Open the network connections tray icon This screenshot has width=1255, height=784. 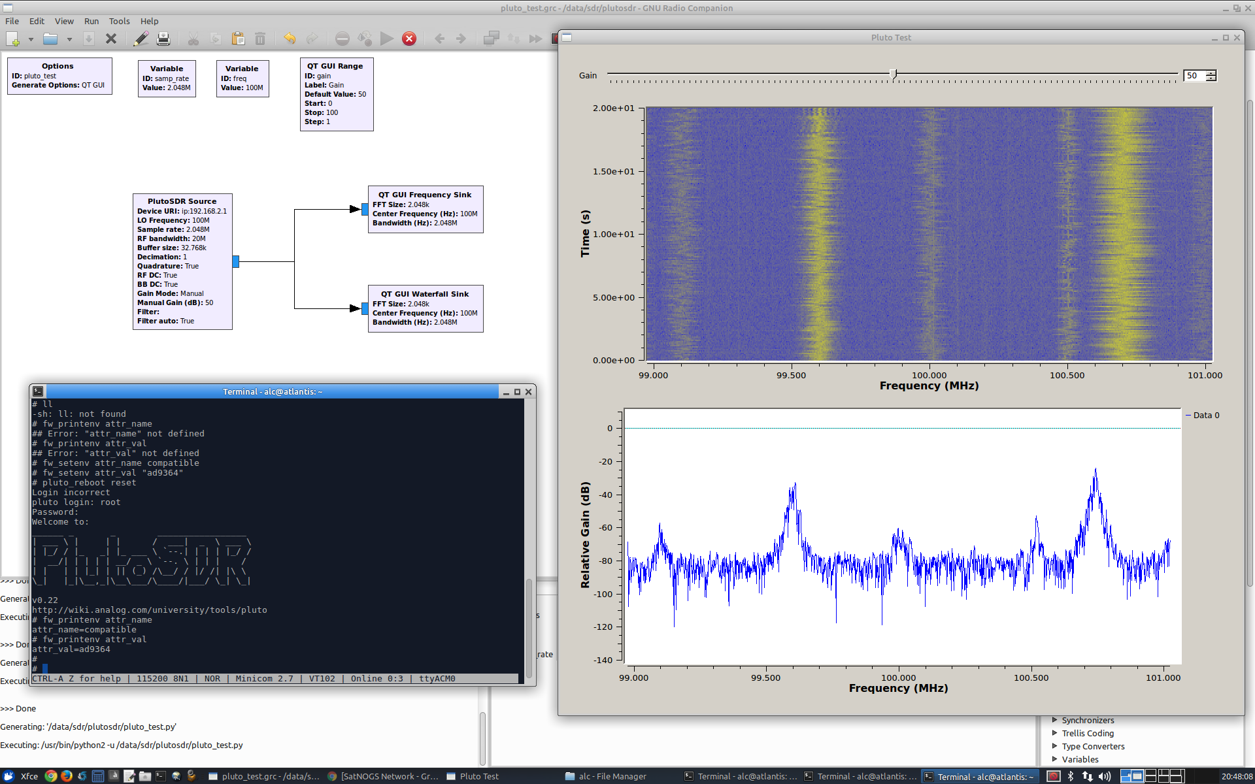pos(1087,776)
